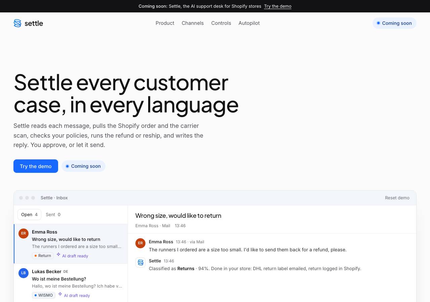Image resolution: width=430 pixels, height=302 pixels.
Task: Click Coming soon pill beside Try the demo
Action: tap(83, 166)
